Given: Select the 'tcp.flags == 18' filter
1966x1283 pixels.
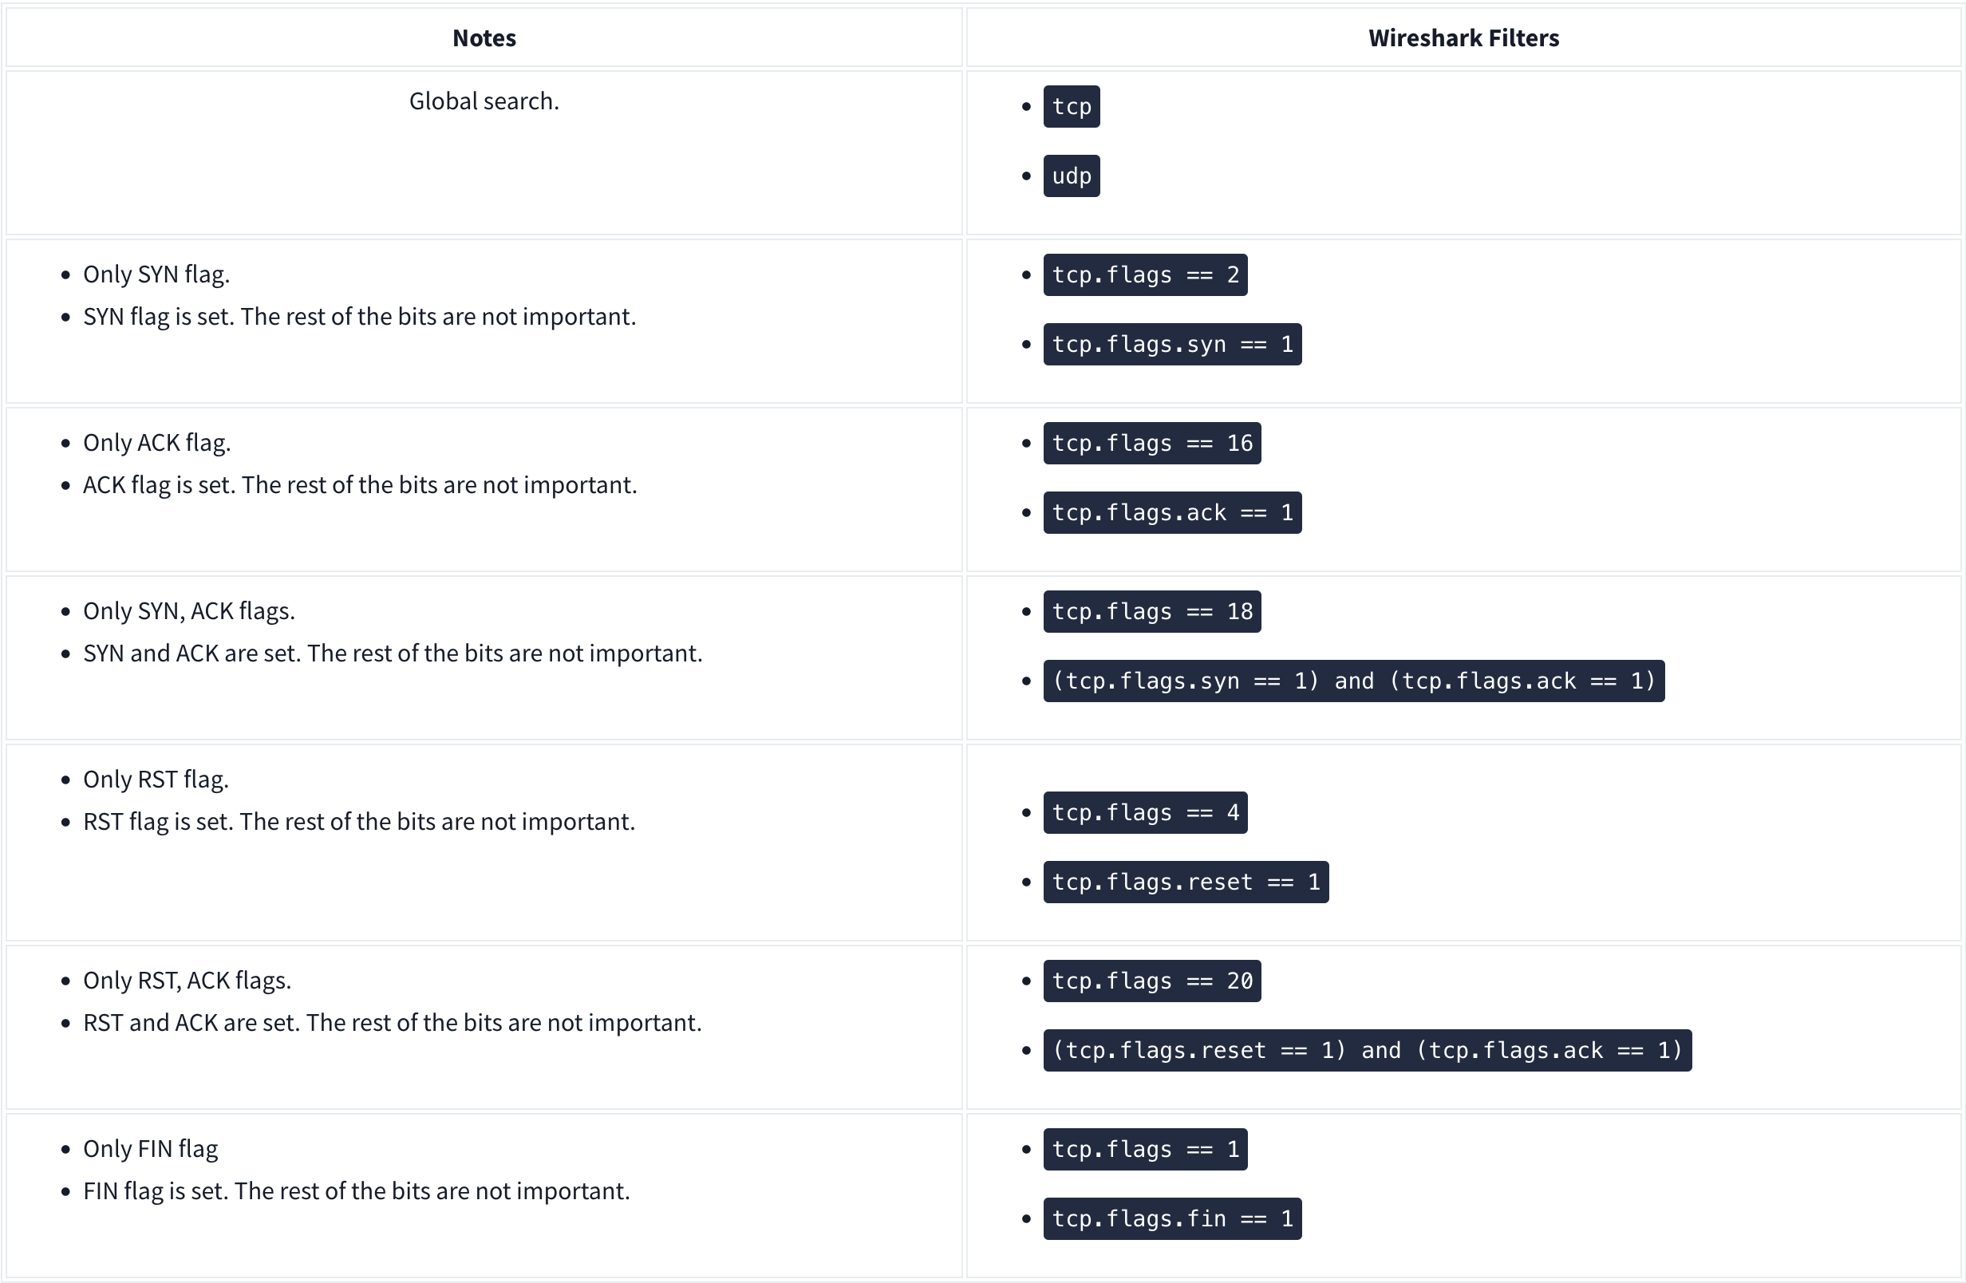Looking at the screenshot, I should click(1151, 612).
